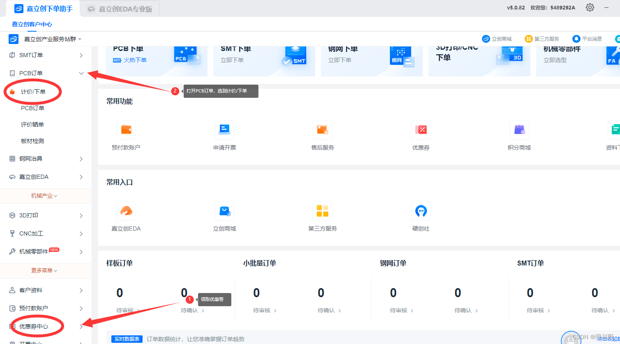The height and width of the screenshot is (344, 620).
Task: Open the settings gear icon
Action: pyautogui.click(x=590, y=7)
